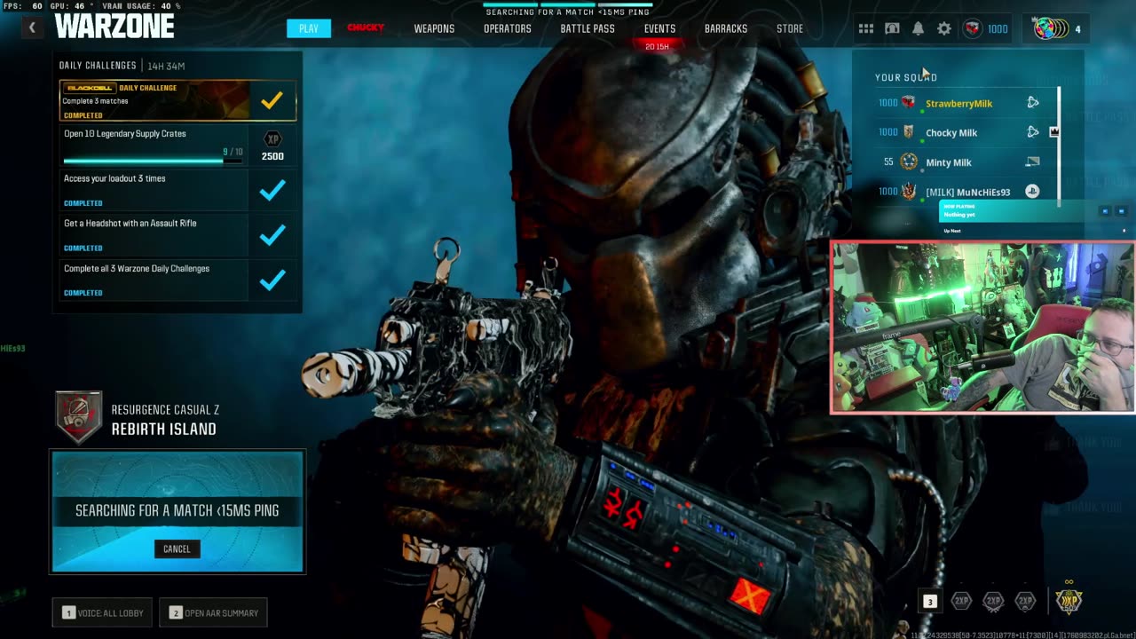Click Minty Milk's PC platform icon
Image resolution: width=1136 pixels, height=639 pixels.
click(x=1032, y=162)
